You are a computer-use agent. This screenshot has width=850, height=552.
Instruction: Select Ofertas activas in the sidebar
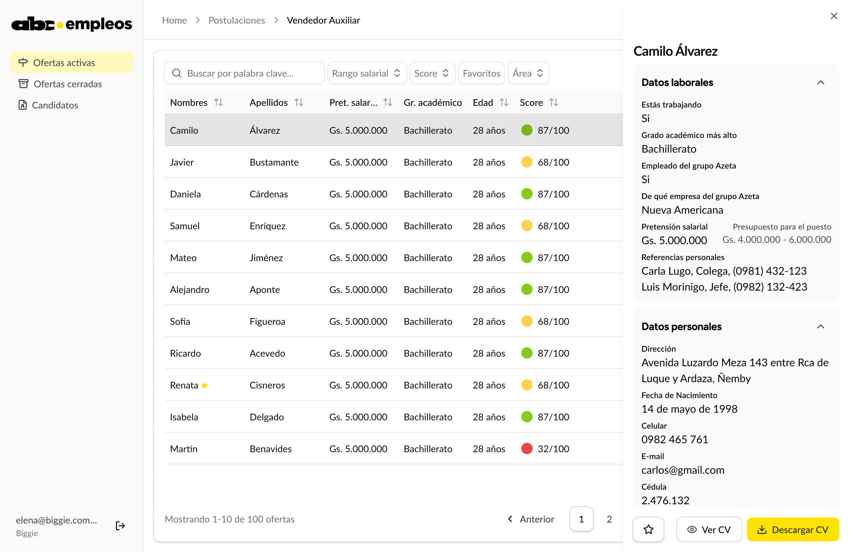pyautogui.click(x=64, y=62)
